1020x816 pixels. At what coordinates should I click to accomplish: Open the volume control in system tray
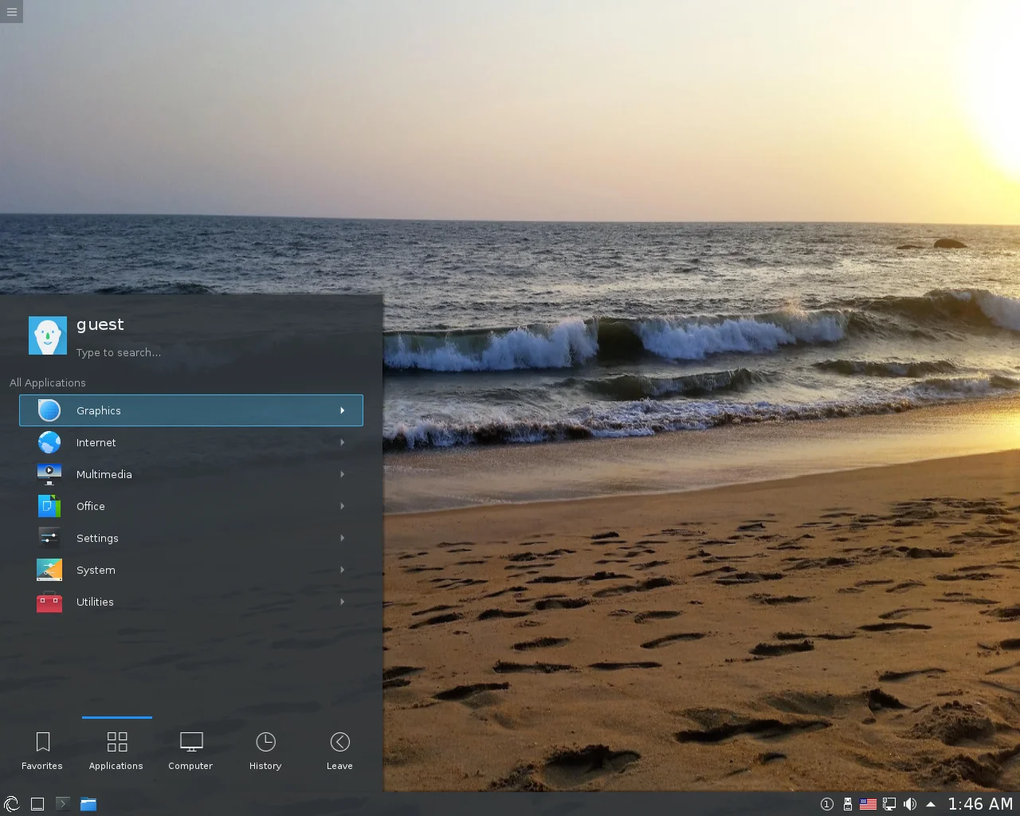point(910,804)
